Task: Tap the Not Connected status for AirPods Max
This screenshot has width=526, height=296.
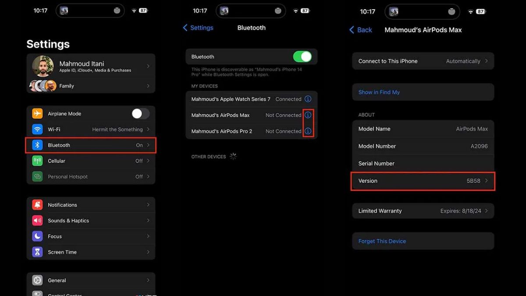Action: coord(283,115)
